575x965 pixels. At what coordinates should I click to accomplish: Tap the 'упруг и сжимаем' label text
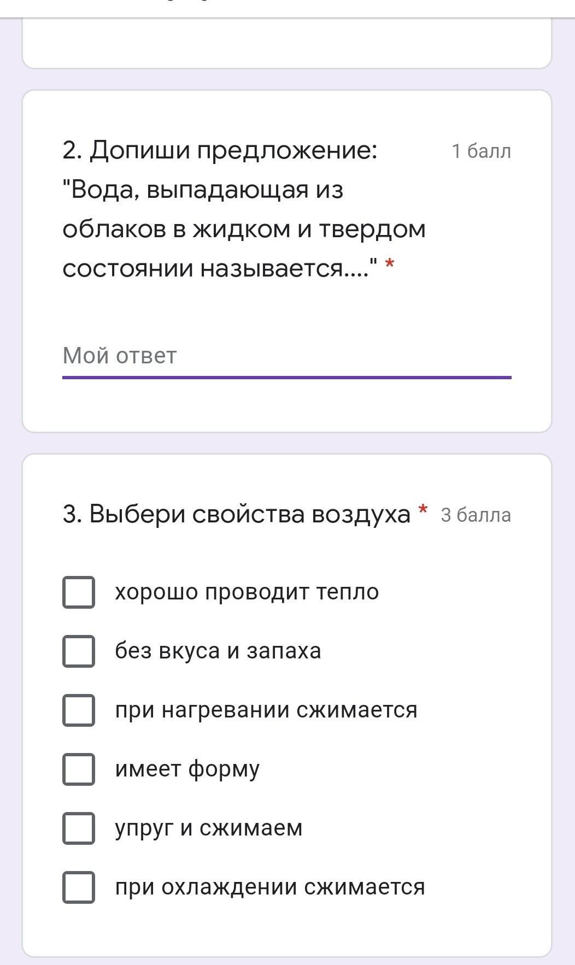tap(208, 828)
